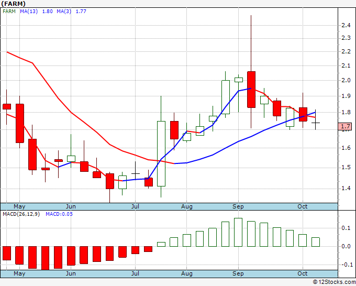Click the MACD(26,12,9) indicator label
This screenshot has width=356, height=286.
21,214
